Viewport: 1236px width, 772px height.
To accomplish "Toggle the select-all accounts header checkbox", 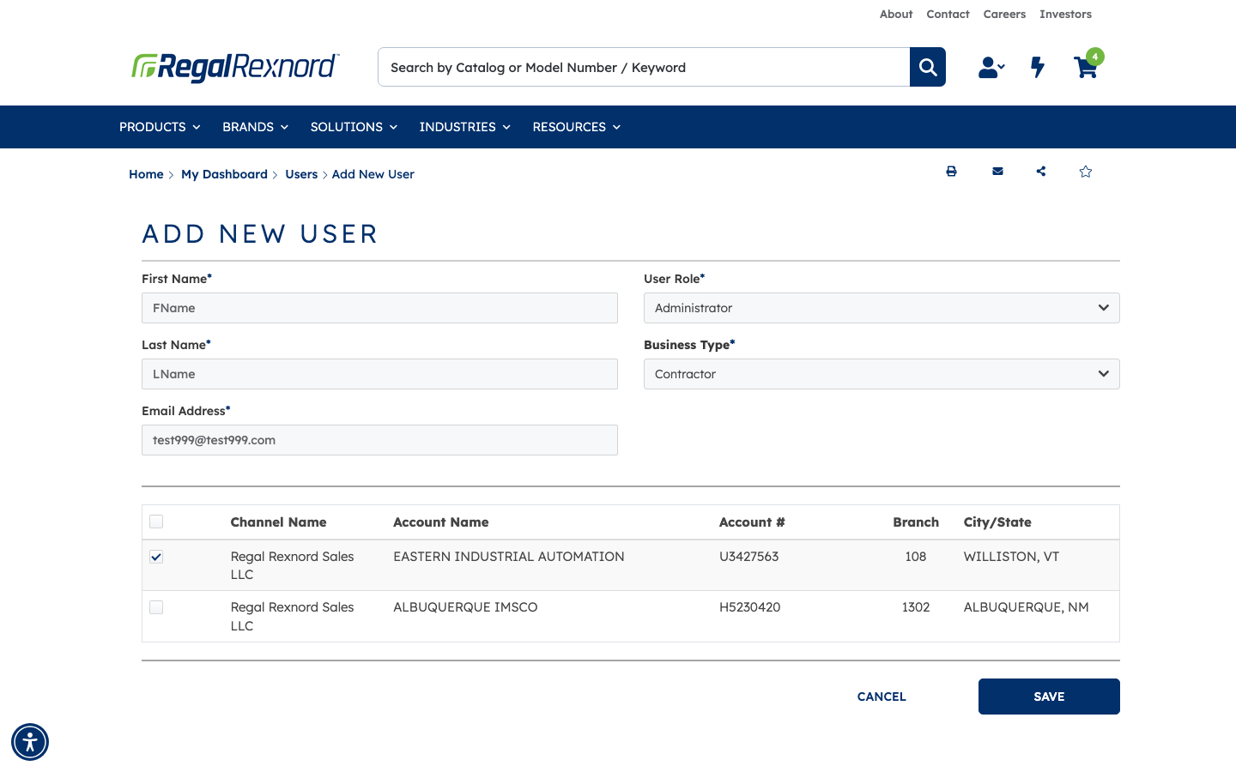I will [156, 522].
